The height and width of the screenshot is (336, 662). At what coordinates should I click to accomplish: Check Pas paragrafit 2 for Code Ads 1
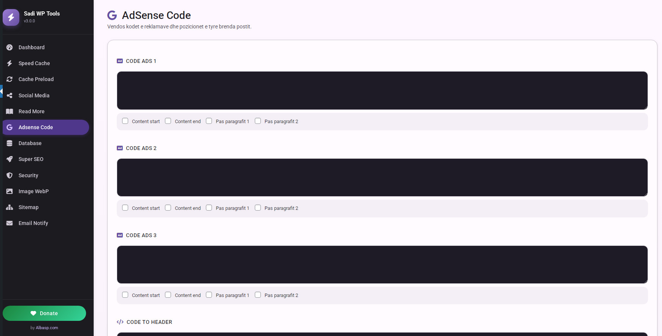[x=258, y=121]
